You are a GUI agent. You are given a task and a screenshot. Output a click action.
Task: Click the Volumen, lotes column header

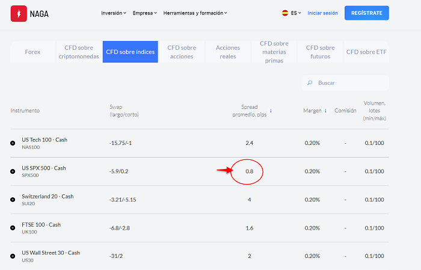click(x=375, y=111)
